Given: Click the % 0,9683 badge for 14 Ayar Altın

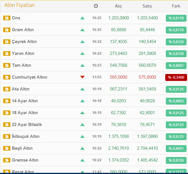Looking at the screenshot, I should click(176, 101).
